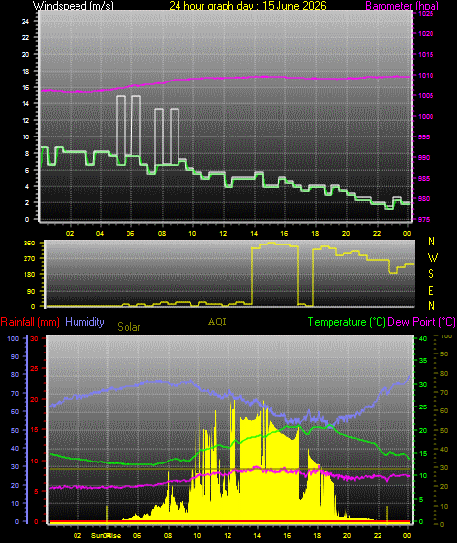Click the '360' wind direction scale value

29,244
